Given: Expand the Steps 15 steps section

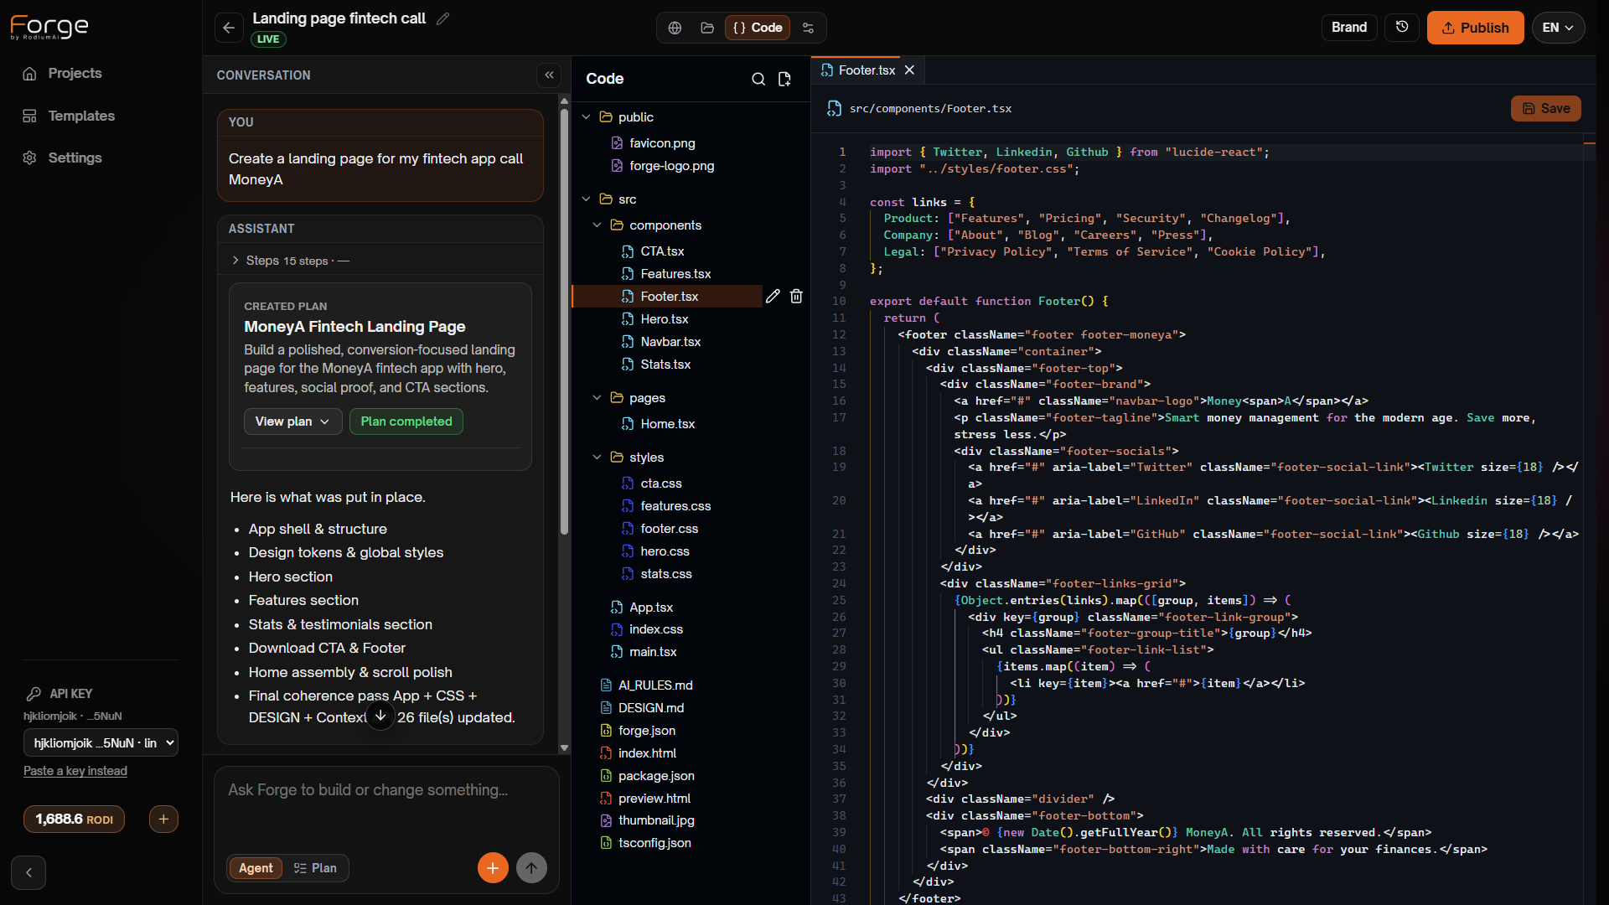Looking at the screenshot, I should pos(290,261).
